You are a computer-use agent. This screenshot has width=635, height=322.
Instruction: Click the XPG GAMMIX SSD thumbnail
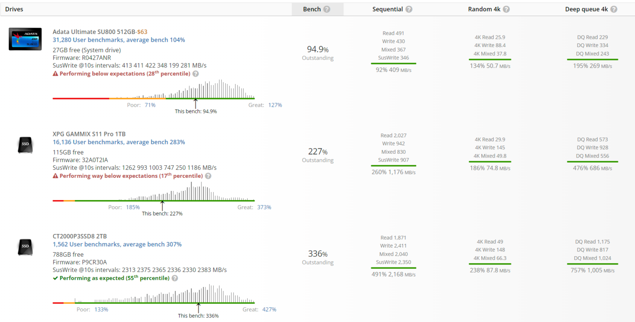click(x=25, y=145)
